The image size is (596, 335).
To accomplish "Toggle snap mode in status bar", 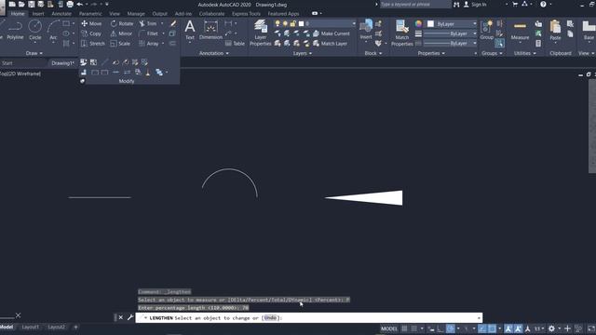I will [413, 328].
